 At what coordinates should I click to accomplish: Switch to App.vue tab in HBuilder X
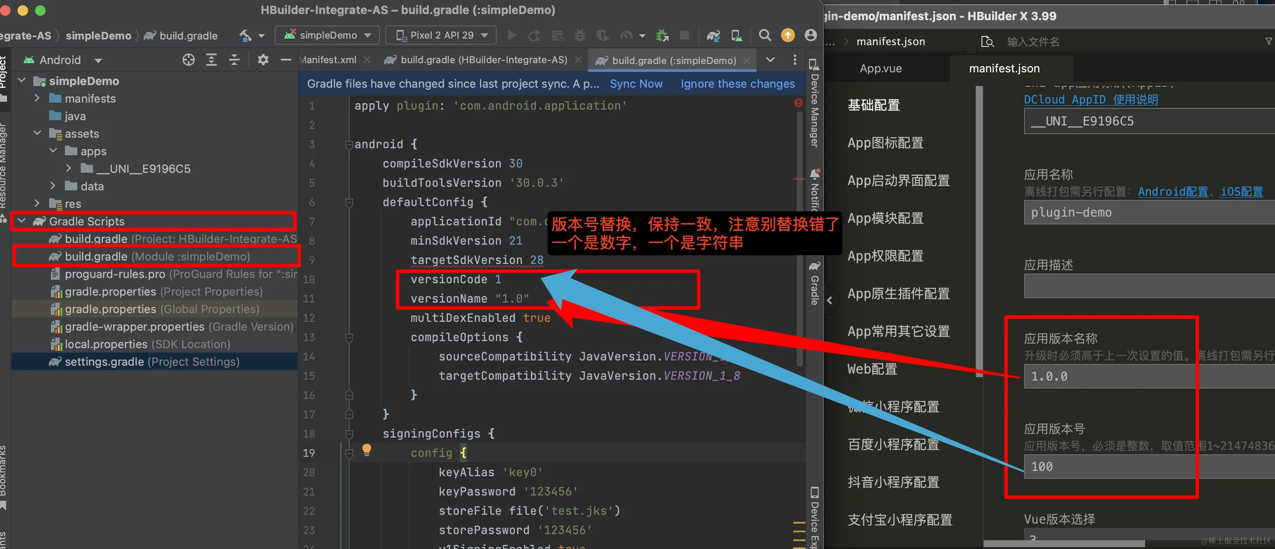tap(881, 68)
